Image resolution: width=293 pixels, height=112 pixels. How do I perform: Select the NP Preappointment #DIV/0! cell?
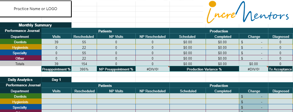tap(152, 69)
